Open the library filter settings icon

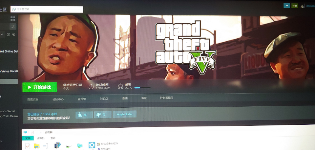pos(13,27)
